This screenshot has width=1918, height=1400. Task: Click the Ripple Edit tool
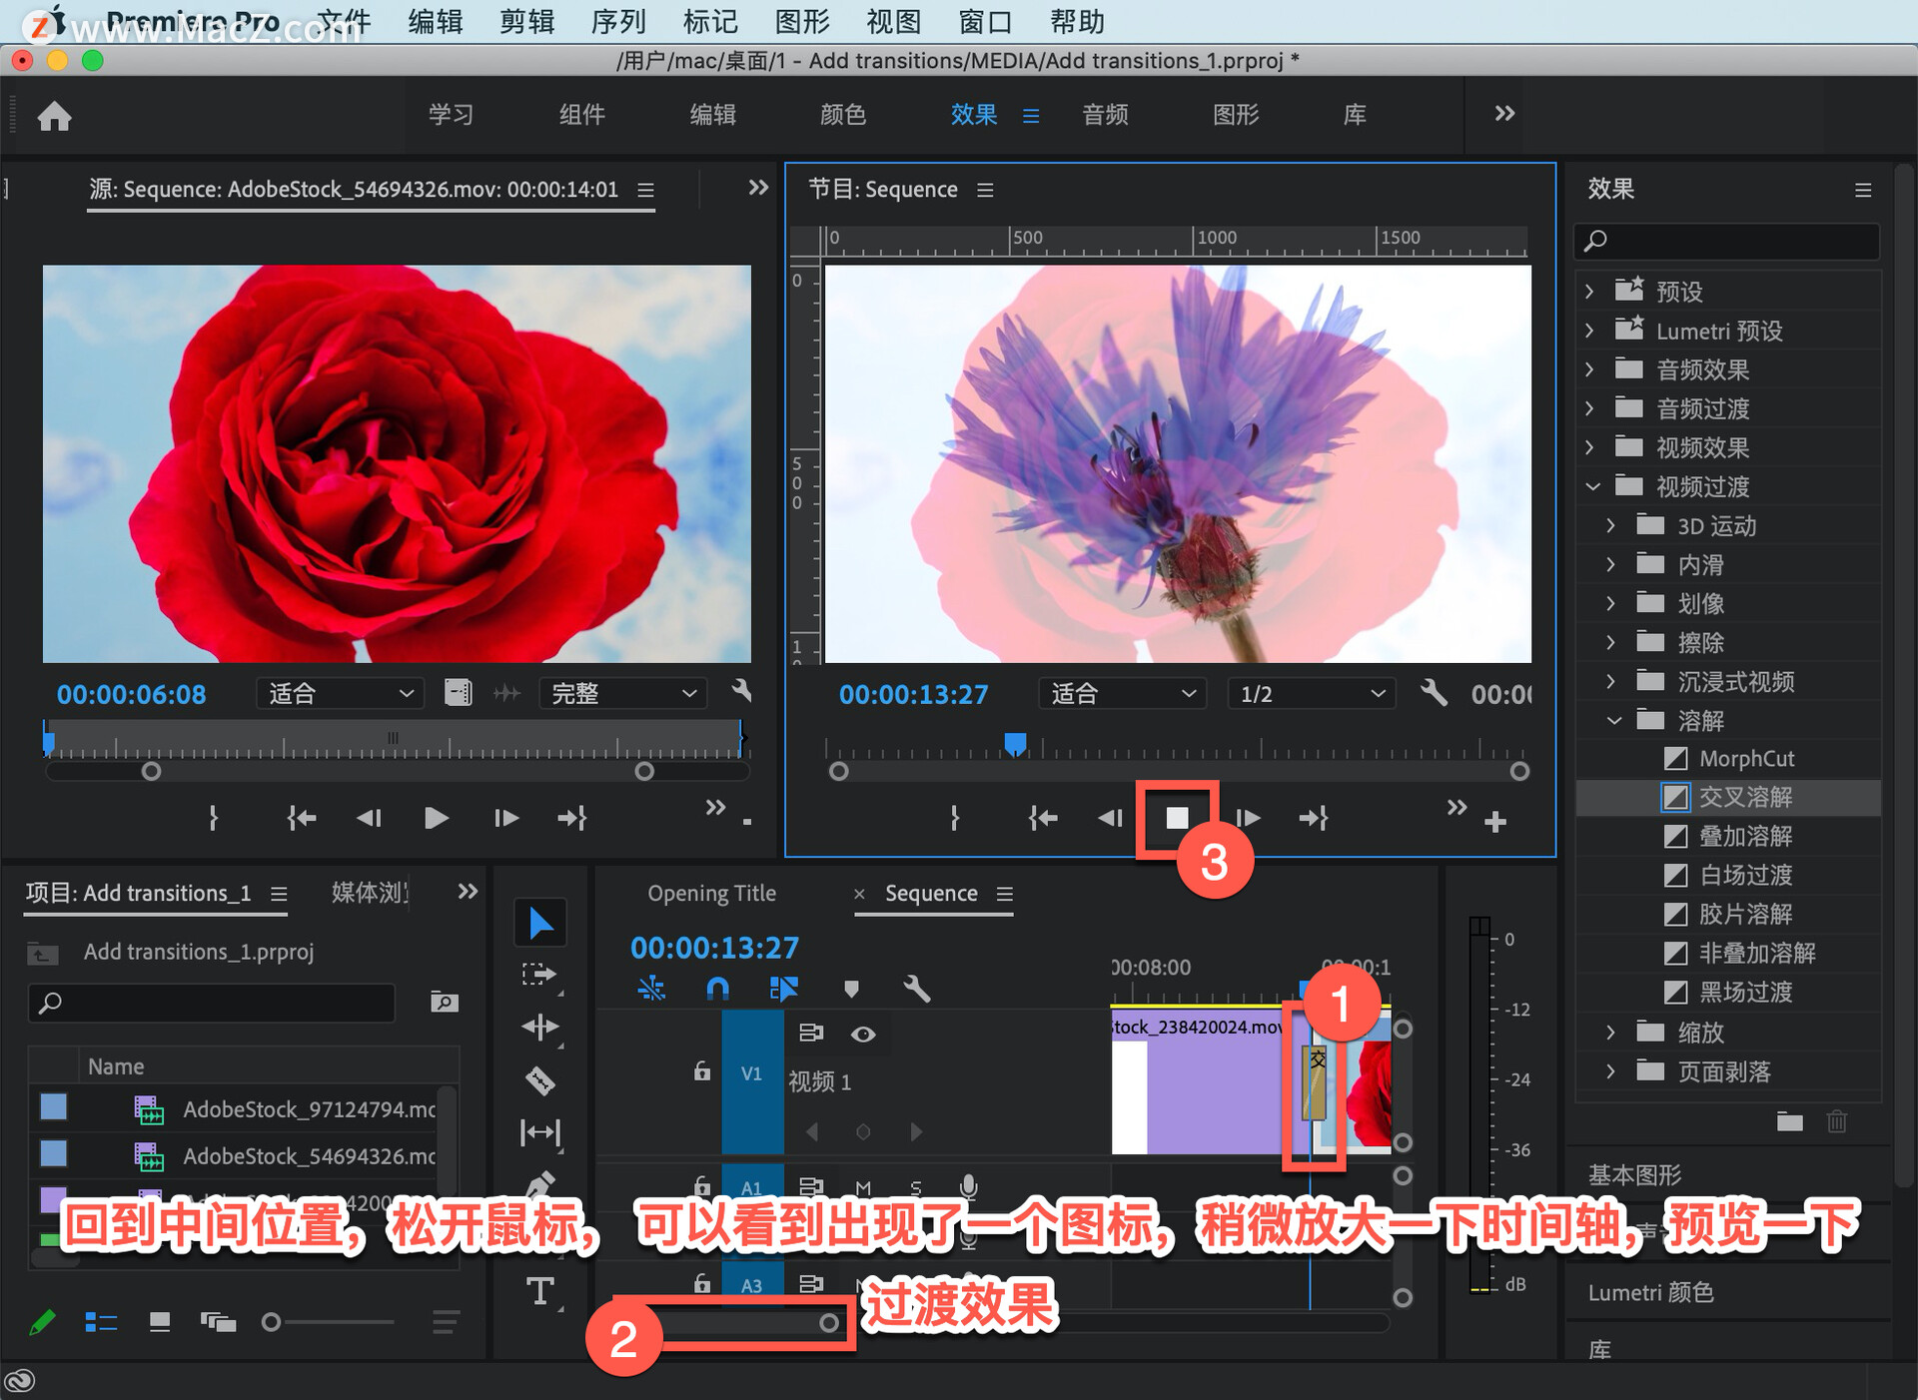tap(539, 1028)
